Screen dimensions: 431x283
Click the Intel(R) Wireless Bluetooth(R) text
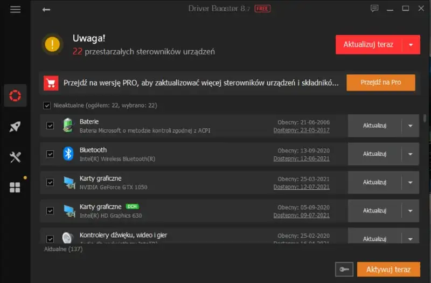coord(117,158)
